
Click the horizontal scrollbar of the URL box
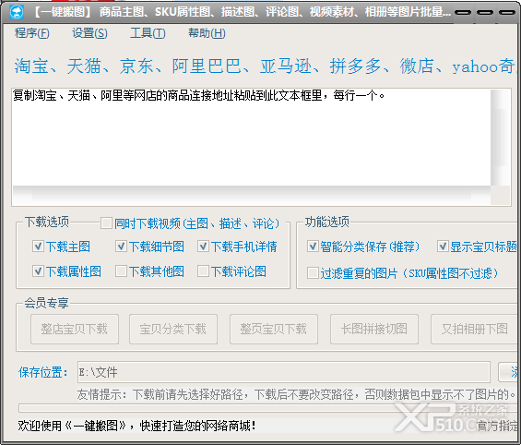[251, 194]
